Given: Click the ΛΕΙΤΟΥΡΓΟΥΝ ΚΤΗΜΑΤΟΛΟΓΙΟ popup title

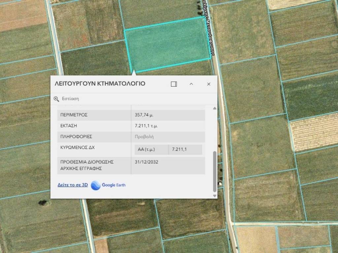Looking at the screenshot, I should click(100, 84).
